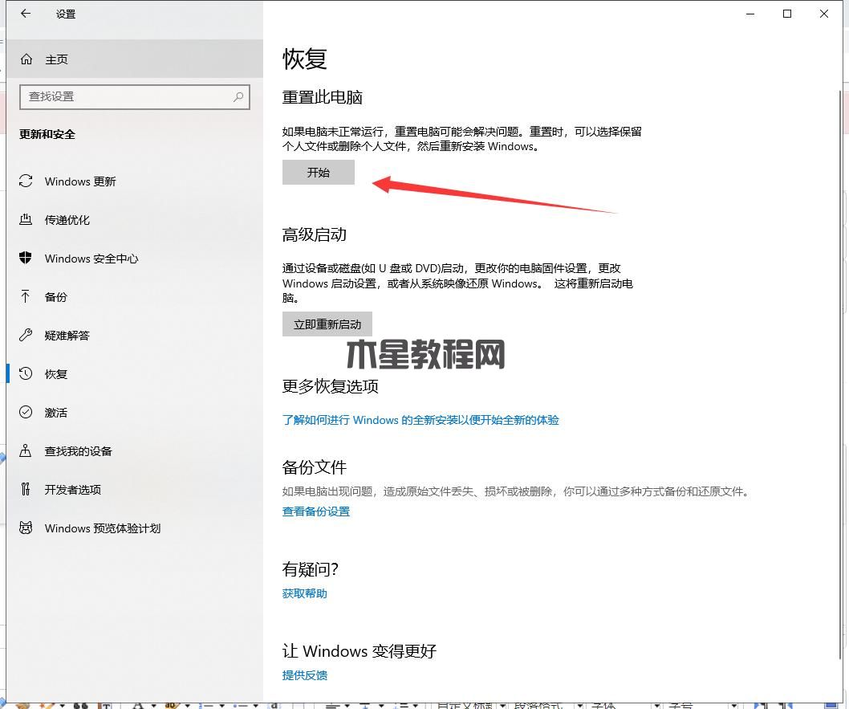The image size is (849, 709).
Task: Open 疑难解答 with the wrench icon
Action: tap(134, 336)
